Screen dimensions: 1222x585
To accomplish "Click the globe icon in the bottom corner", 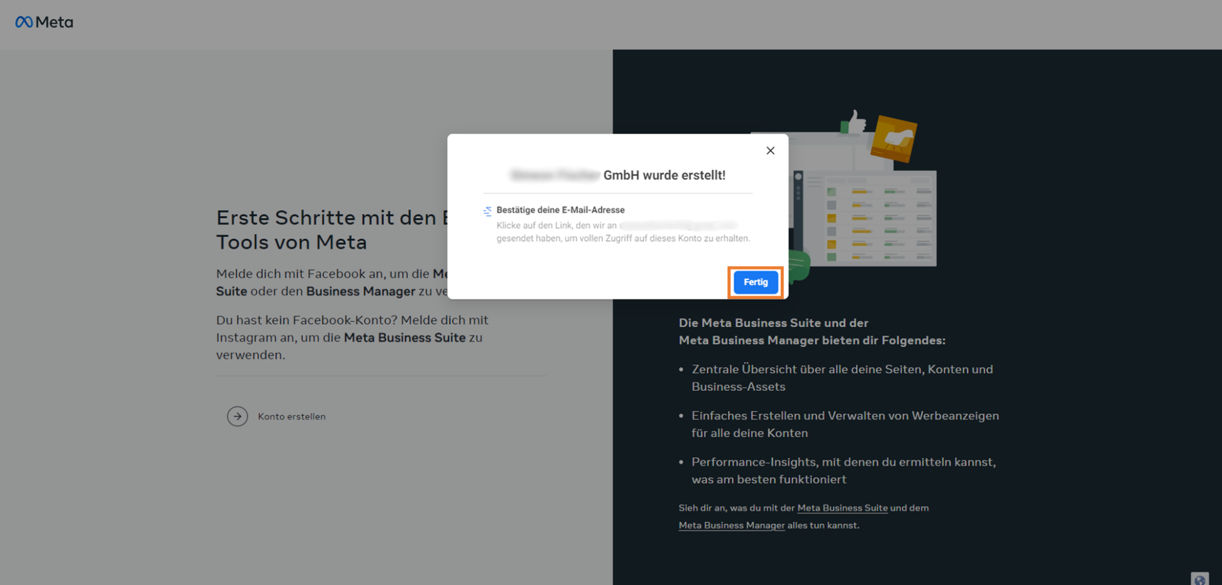I will pos(1200,579).
